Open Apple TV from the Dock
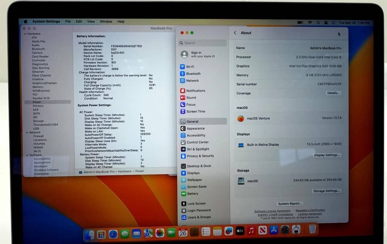 [240, 231]
